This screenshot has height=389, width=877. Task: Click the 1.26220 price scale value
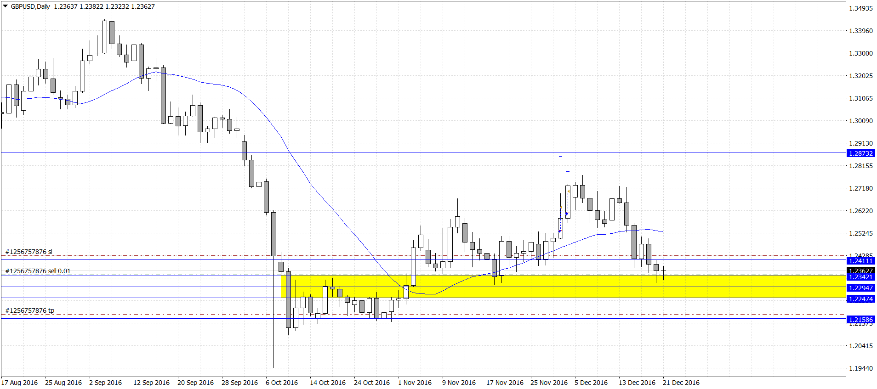861,211
